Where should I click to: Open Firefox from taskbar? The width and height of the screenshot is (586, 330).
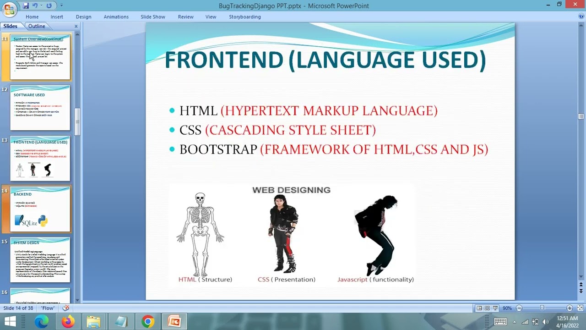coord(68,322)
